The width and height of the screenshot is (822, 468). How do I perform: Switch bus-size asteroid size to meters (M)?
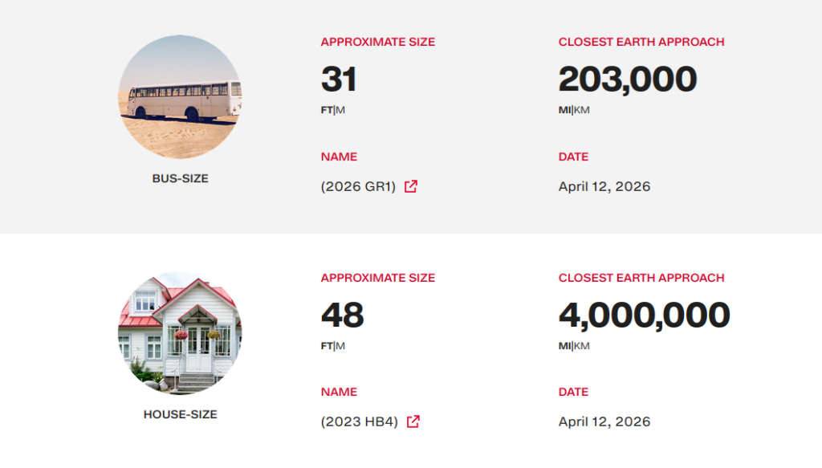[340, 110]
